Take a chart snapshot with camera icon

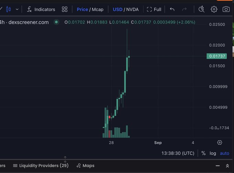(226, 9)
